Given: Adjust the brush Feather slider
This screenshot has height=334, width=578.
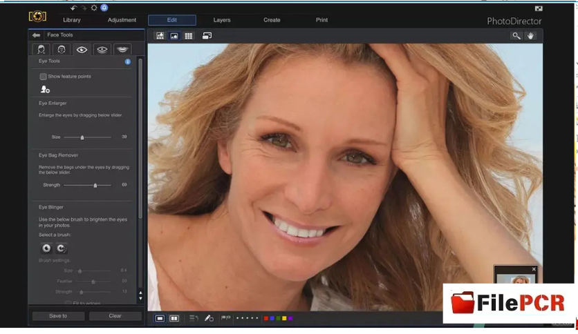Looking at the screenshot, I should point(93,282).
